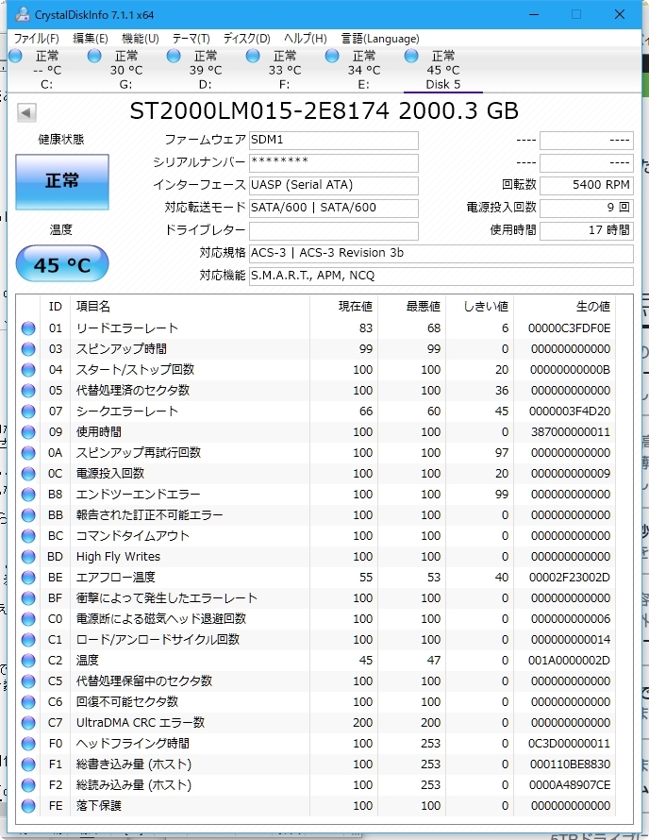Click status orb for BB 報告された訂正不可能エラー
Viewport: 649px width, 840px height.
tap(28, 515)
